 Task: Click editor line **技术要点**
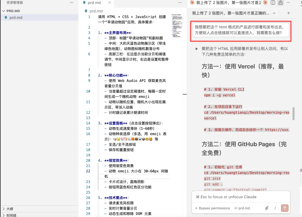113,198
